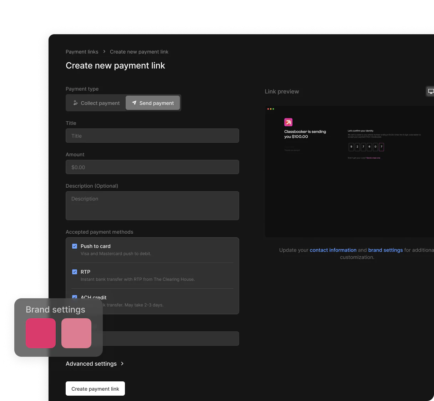
Task: Select the Send payment tab
Action: point(153,103)
